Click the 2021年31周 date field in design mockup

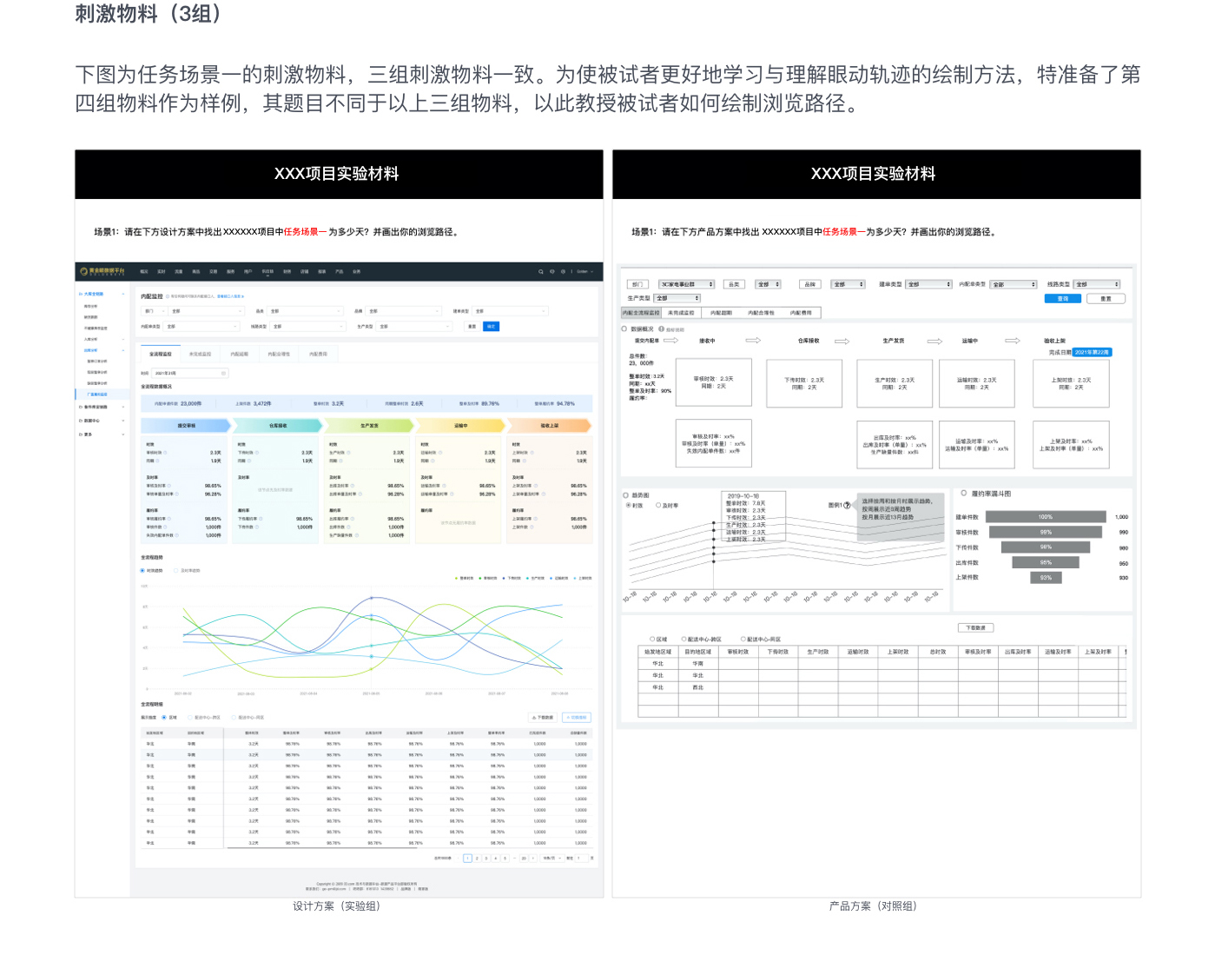[190, 373]
